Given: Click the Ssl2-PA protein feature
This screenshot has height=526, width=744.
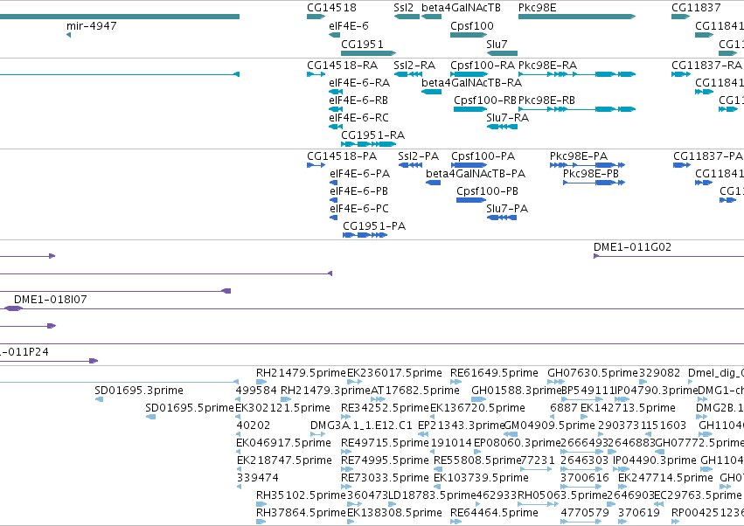Looking at the screenshot, I should (x=419, y=156).
